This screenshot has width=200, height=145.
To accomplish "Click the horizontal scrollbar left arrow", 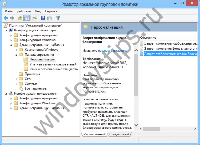I will (x=141, y=129).
